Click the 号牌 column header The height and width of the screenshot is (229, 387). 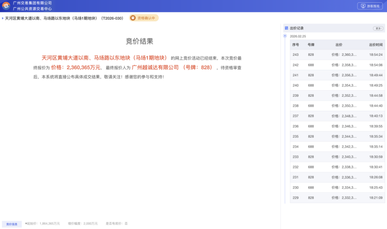point(311,45)
